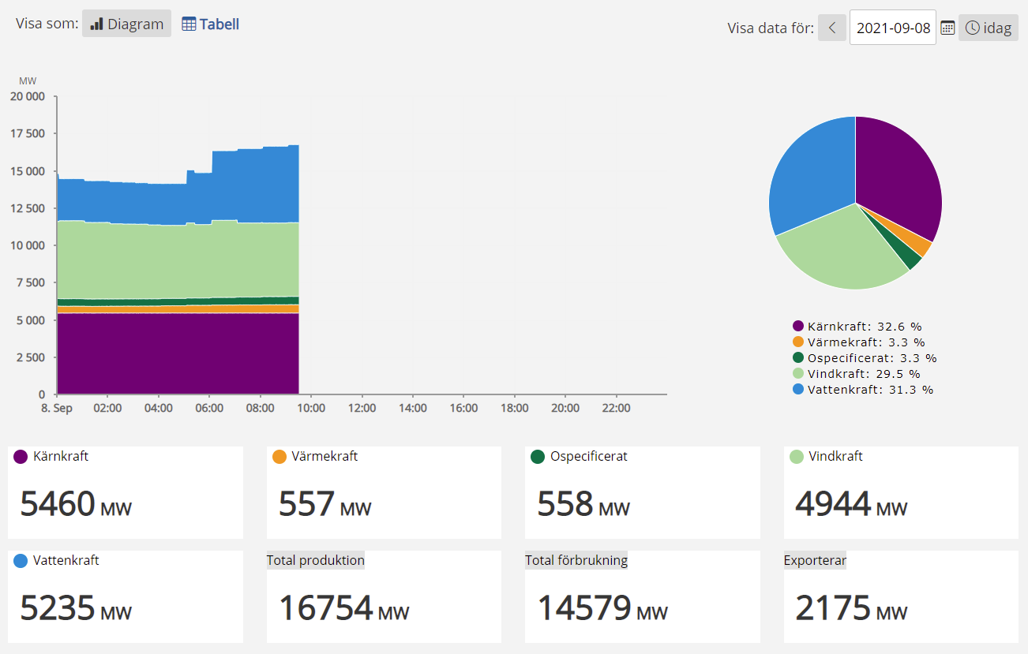1028x654 pixels.
Task: Click the 4944 MW Vindkraft value
Action: (851, 504)
